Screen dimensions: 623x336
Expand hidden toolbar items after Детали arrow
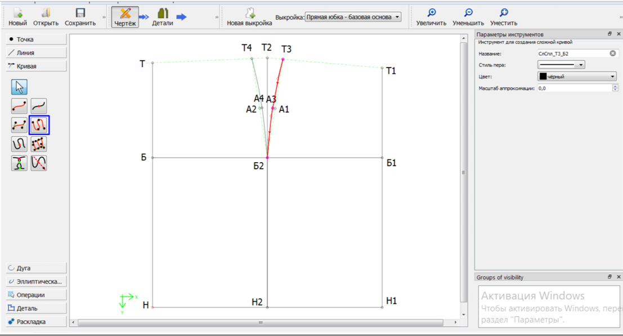coord(217,17)
